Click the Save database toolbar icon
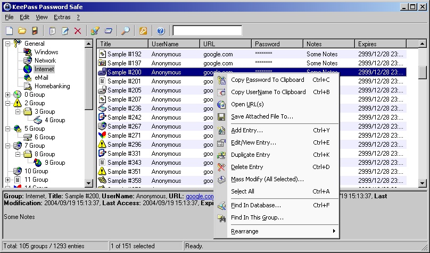Screen dimensions: 430x253 click(35, 31)
